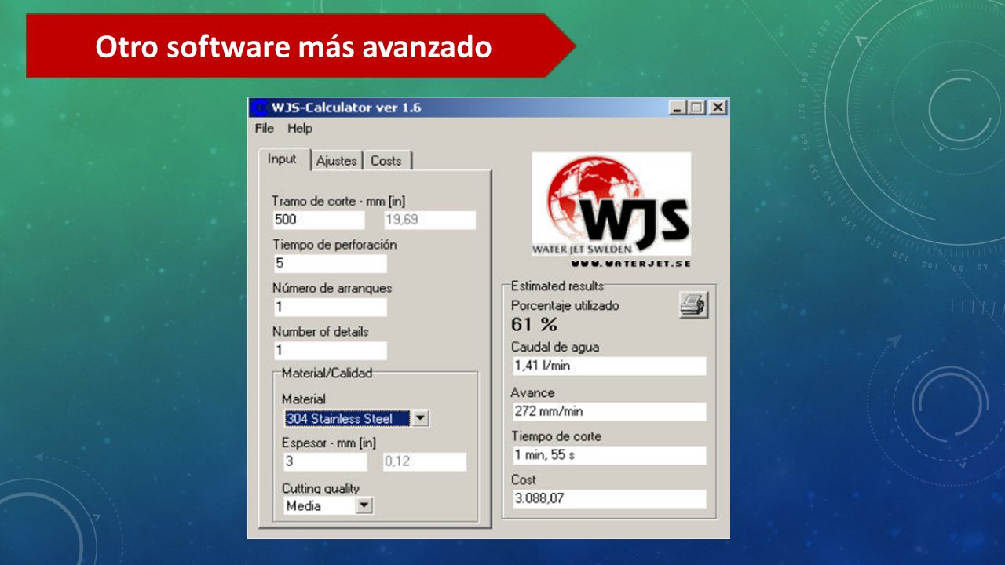This screenshot has width=1005, height=565.
Task: Click the Porcentaje utilizado label
Action: [x=565, y=305]
